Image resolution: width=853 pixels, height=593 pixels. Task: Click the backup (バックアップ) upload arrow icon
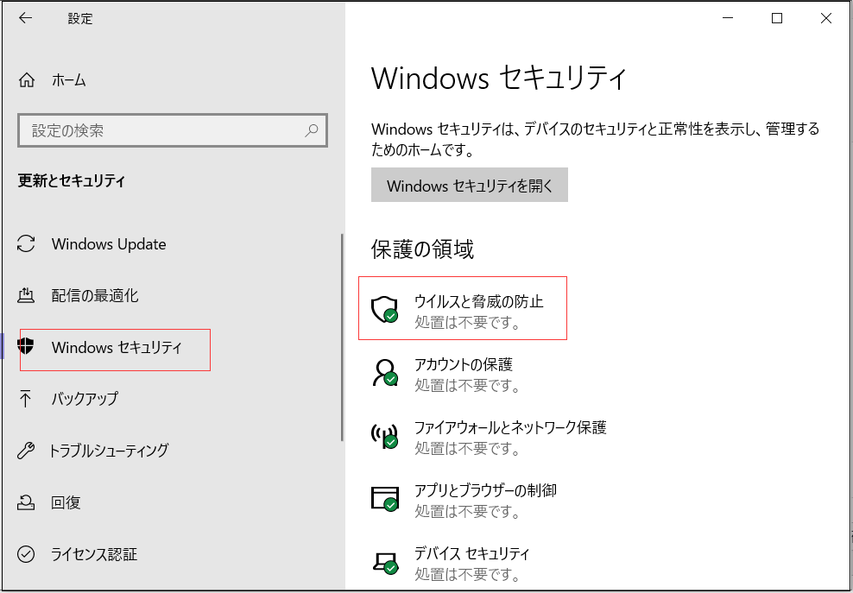[26, 399]
